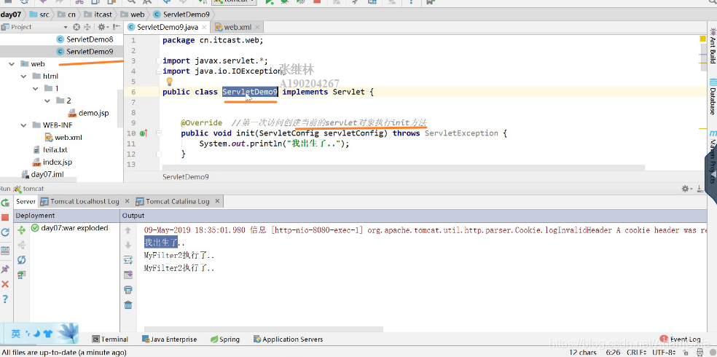Clear all output with the trash icon
717x357 pixels.
pos(128,305)
